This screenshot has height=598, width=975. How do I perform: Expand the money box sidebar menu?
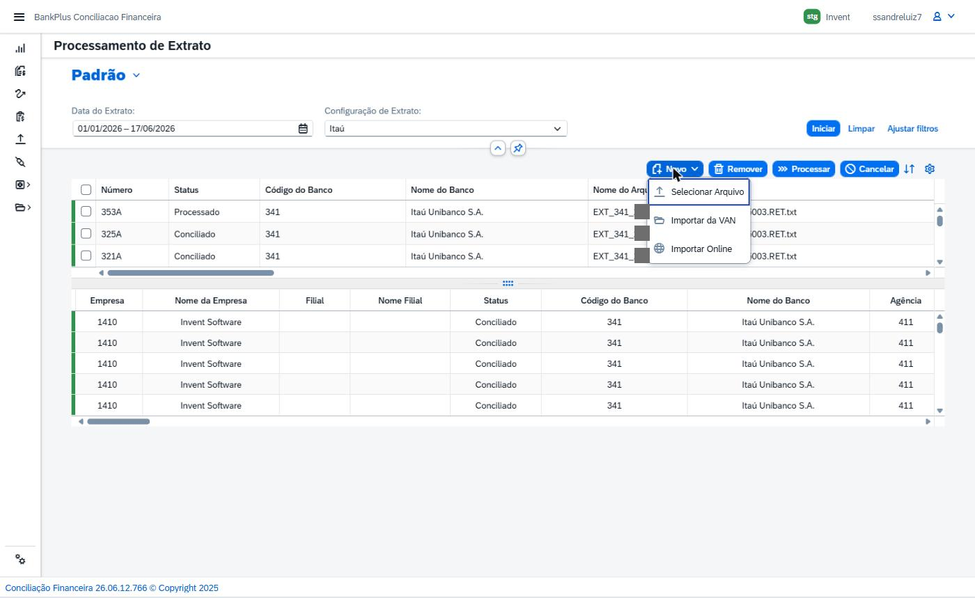pyautogui.click(x=22, y=184)
